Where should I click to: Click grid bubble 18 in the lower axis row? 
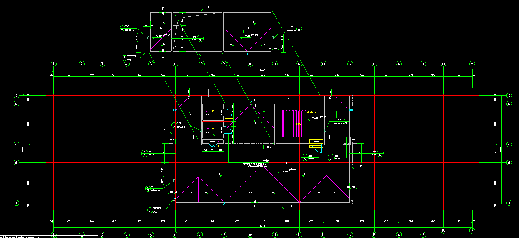(x=443, y=230)
